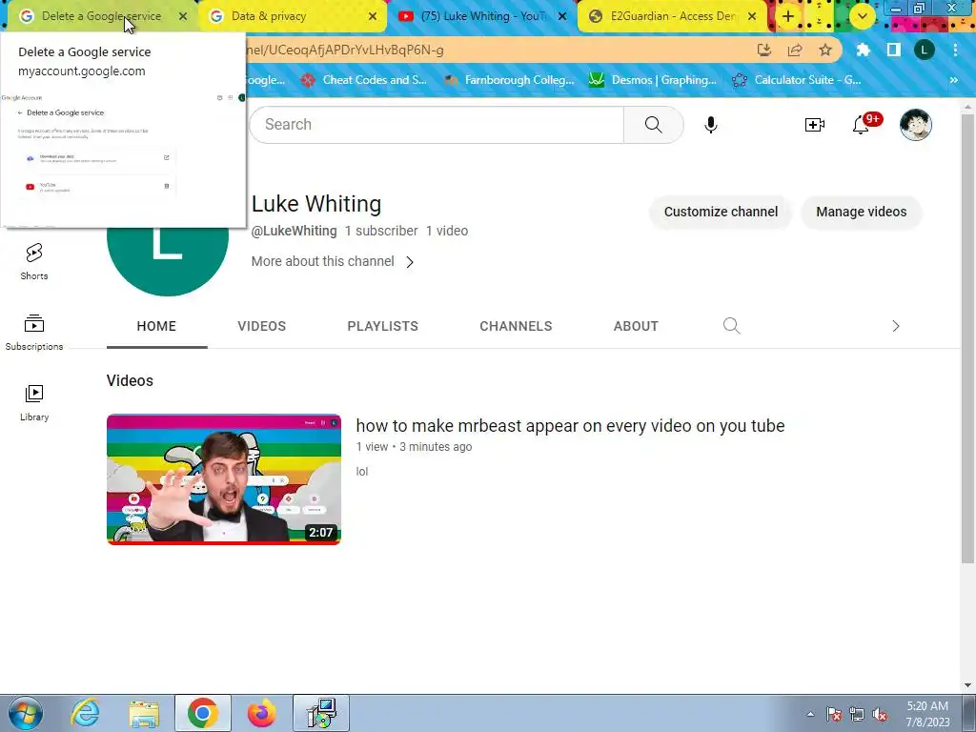Close the E2Guardian tab
Screen dimensions: 976x732
(x=752, y=16)
